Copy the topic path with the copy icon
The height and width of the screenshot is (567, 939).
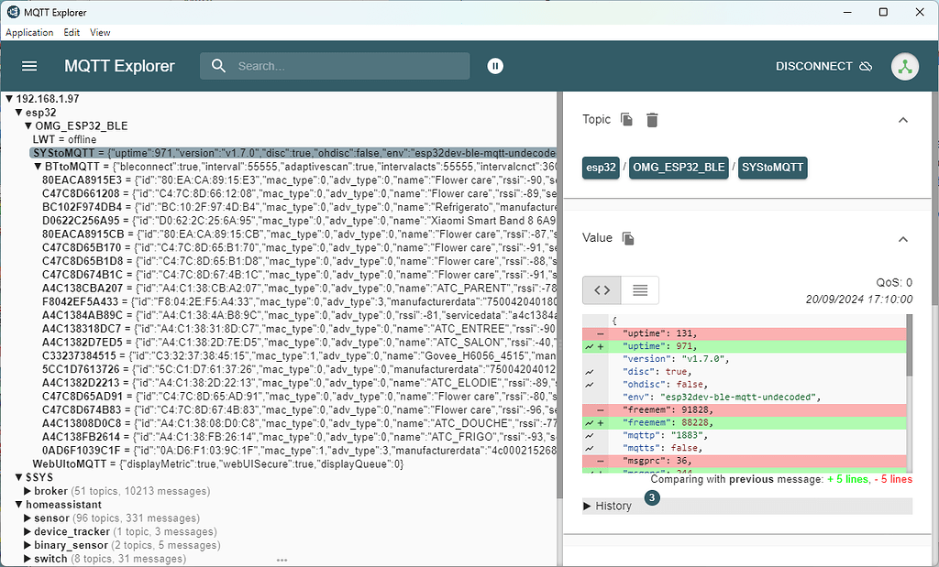tap(627, 119)
